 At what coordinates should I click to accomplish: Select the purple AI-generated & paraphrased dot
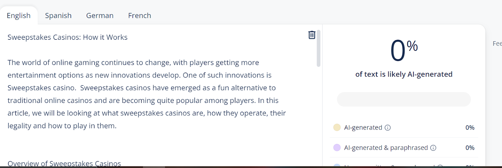coord(337,147)
